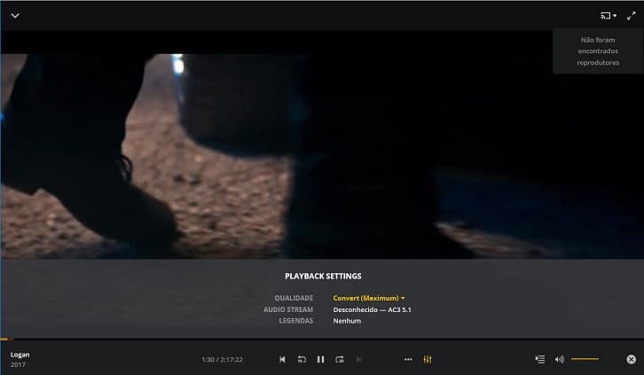
Task: Click the LEGENDAS label
Action: [x=296, y=321]
